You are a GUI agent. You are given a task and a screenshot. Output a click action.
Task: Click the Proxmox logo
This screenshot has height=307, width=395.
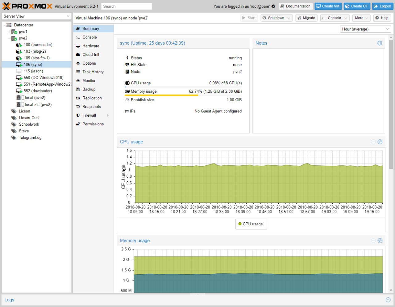(x=27, y=6)
